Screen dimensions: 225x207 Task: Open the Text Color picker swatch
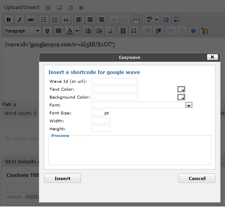[x=181, y=89]
